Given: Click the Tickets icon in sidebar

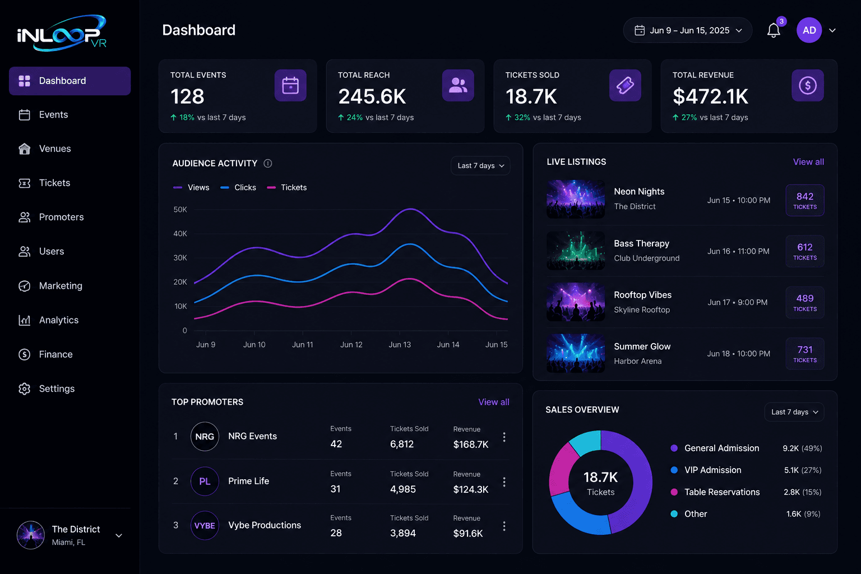Looking at the screenshot, I should click(x=24, y=183).
